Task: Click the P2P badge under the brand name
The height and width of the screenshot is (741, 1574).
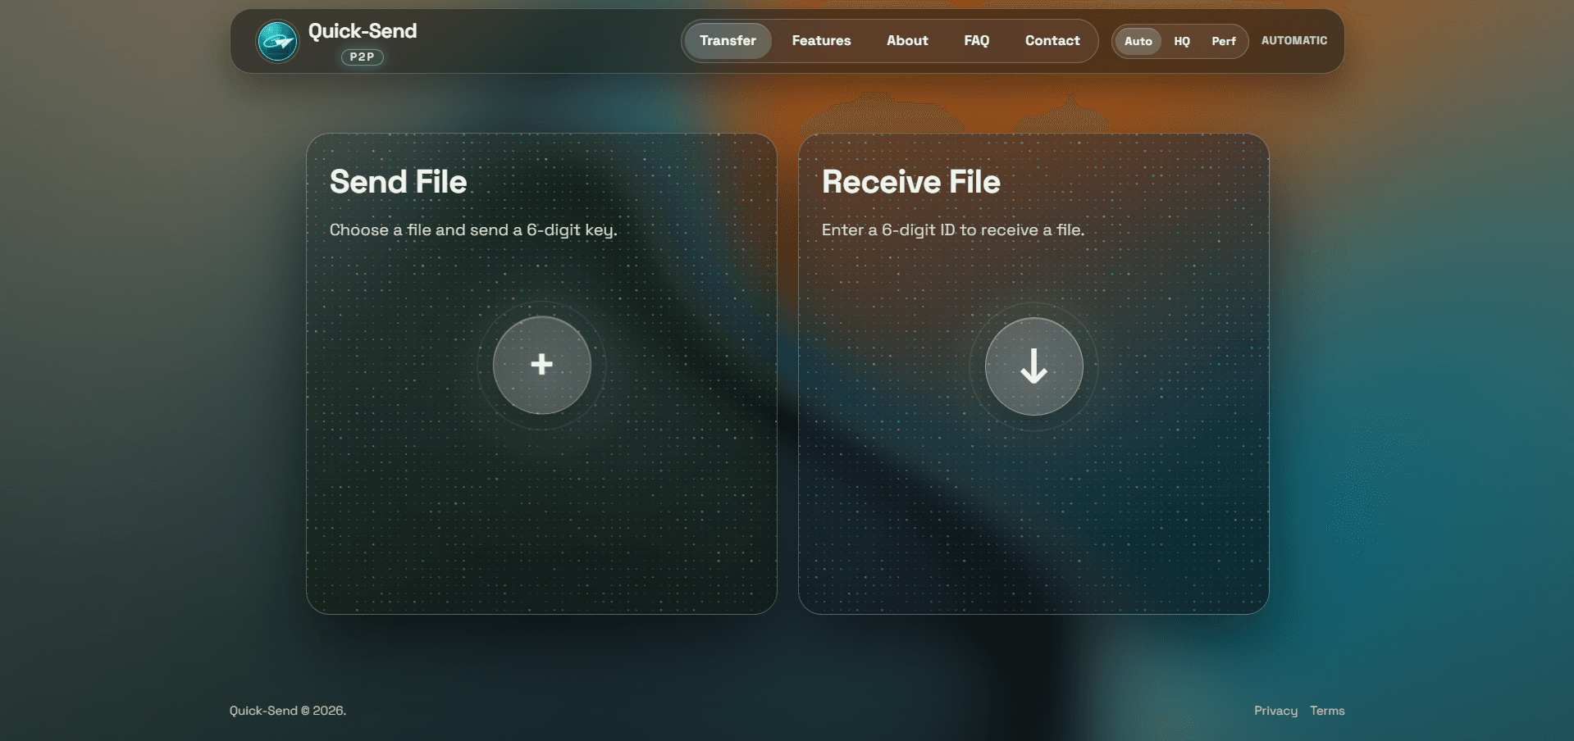Action: click(x=362, y=57)
